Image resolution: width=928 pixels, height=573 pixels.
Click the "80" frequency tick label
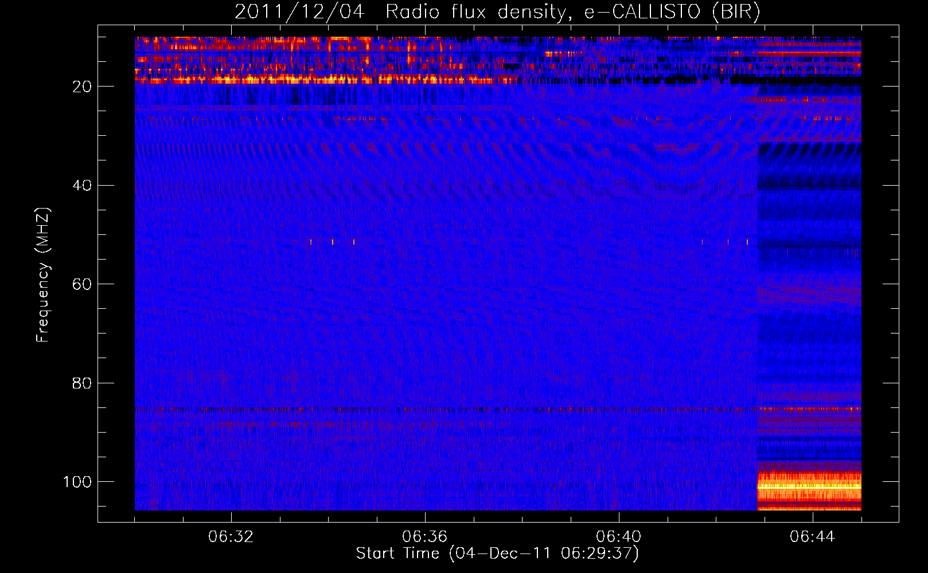click(x=82, y=383)
